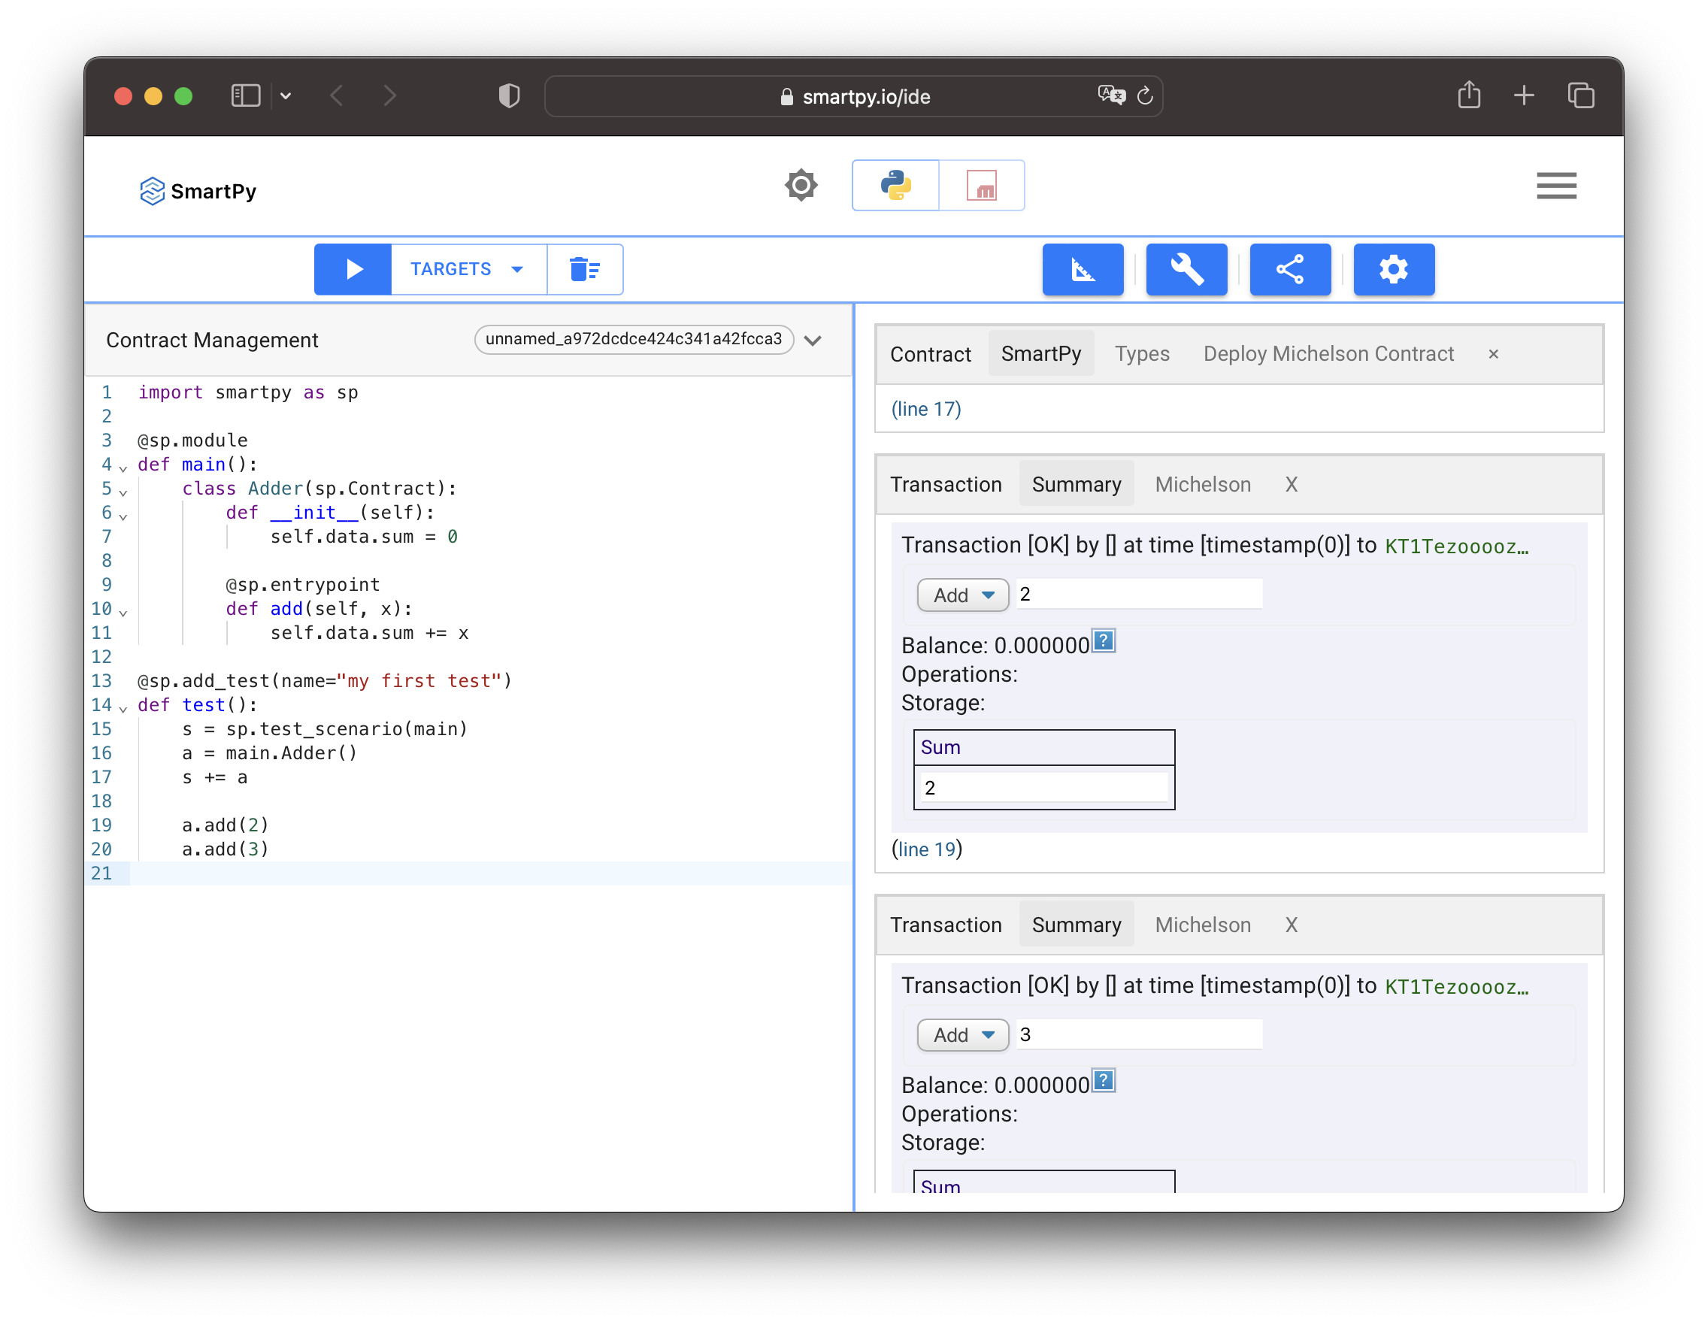Click 'Contract Management' heading
Screen dimensions: 1708x1323
point(212,340)
